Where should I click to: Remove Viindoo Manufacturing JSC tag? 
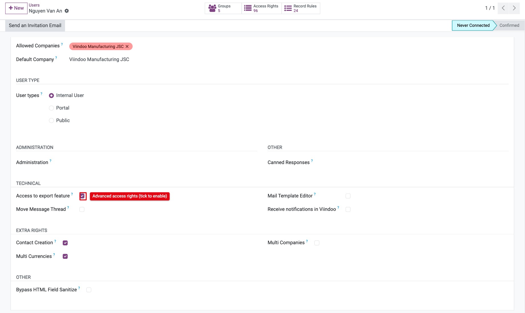[127, 47]
